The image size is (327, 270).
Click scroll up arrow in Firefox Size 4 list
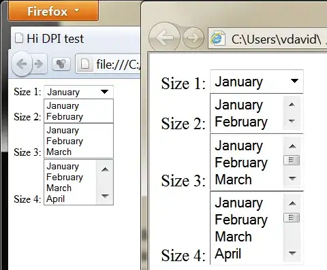[x=105, y=169]
